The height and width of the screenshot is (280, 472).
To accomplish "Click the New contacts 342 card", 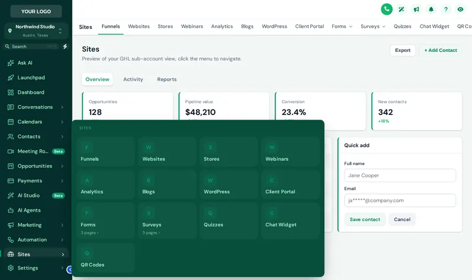I will (x=417, y=111).
